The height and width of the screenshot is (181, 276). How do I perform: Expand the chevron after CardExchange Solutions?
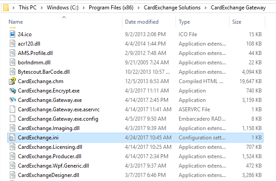205,8
